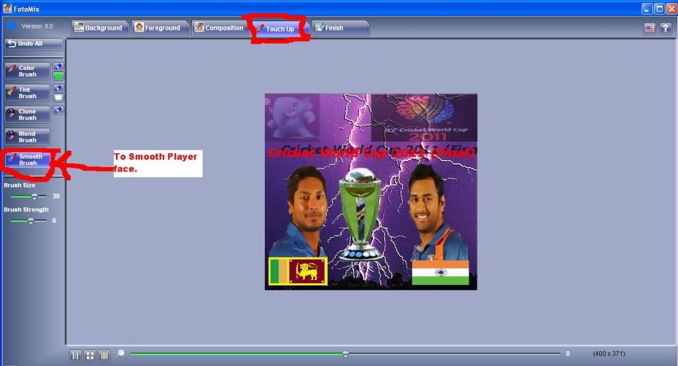
Task: Open help with the question mark icon
Action: pos(665,28)
